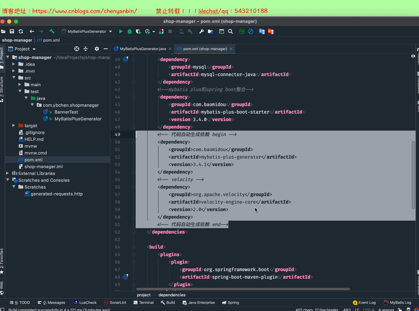Expand the .idea folder
Image resolution: width=419 pixels, height=311 pixels.
coord(14,64)
